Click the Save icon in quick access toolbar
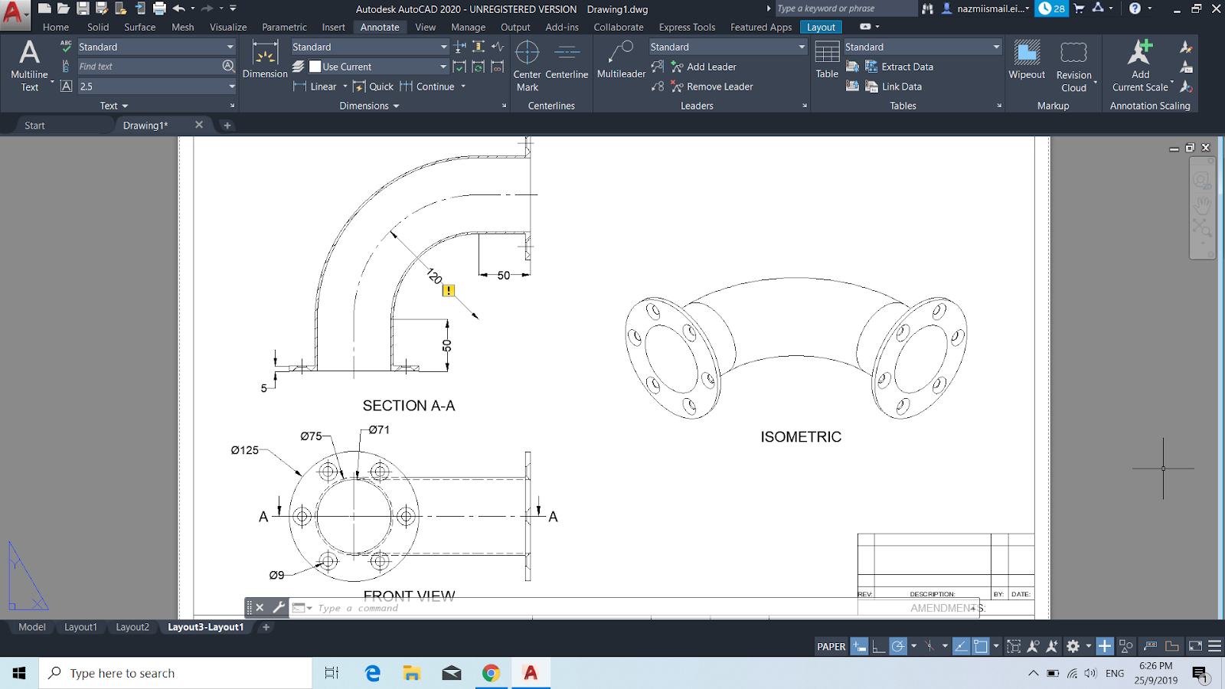 coord(83,8)
